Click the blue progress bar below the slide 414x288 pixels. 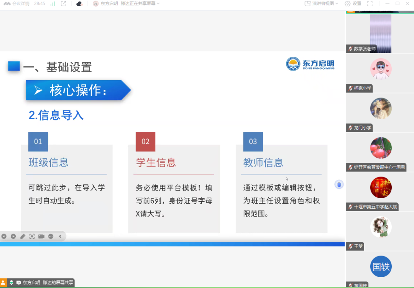[172, 244]
